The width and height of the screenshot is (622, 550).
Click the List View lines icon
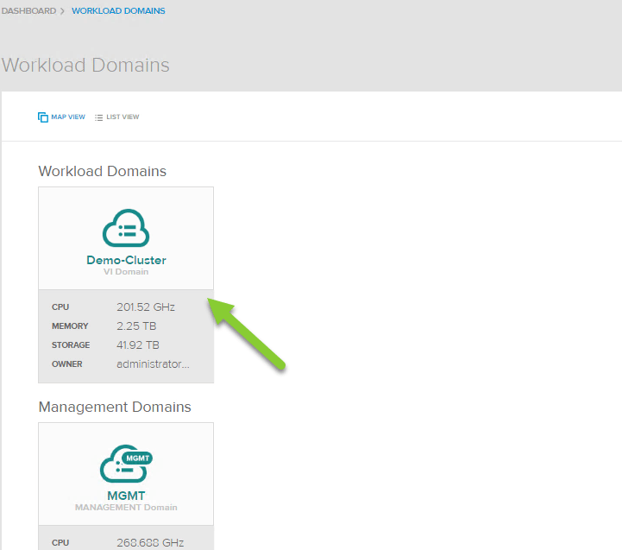click(x=99, y=117)
